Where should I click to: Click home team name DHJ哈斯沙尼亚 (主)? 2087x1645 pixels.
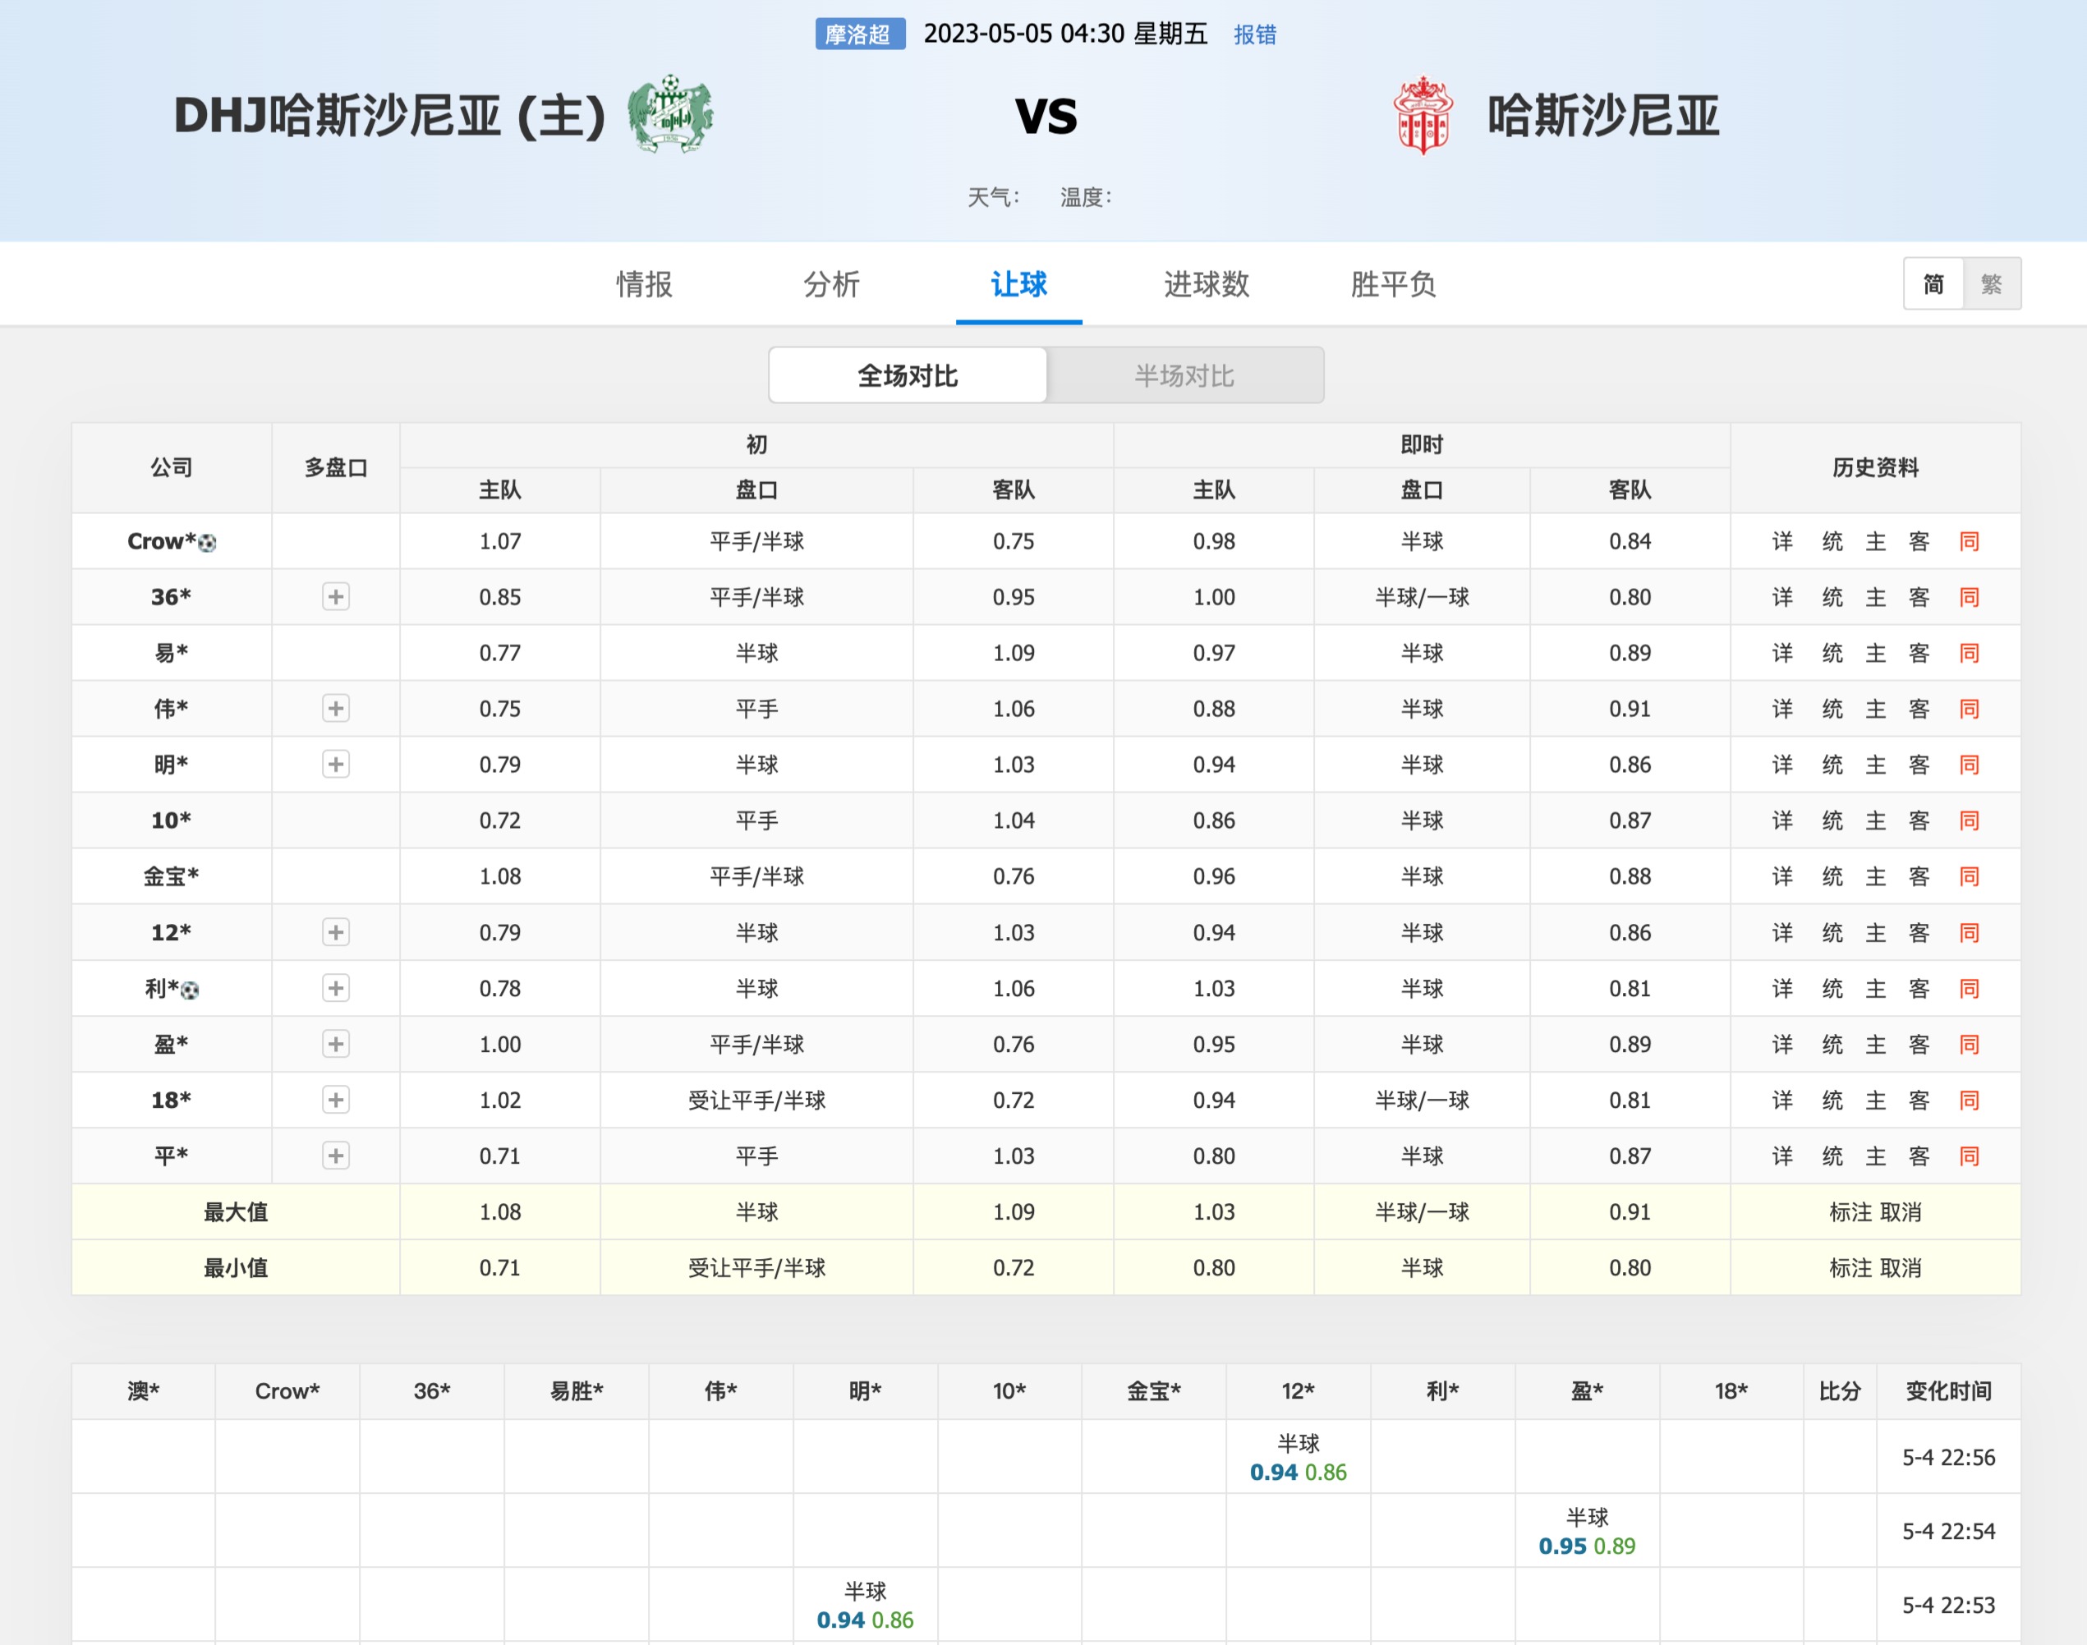(390, 116)
